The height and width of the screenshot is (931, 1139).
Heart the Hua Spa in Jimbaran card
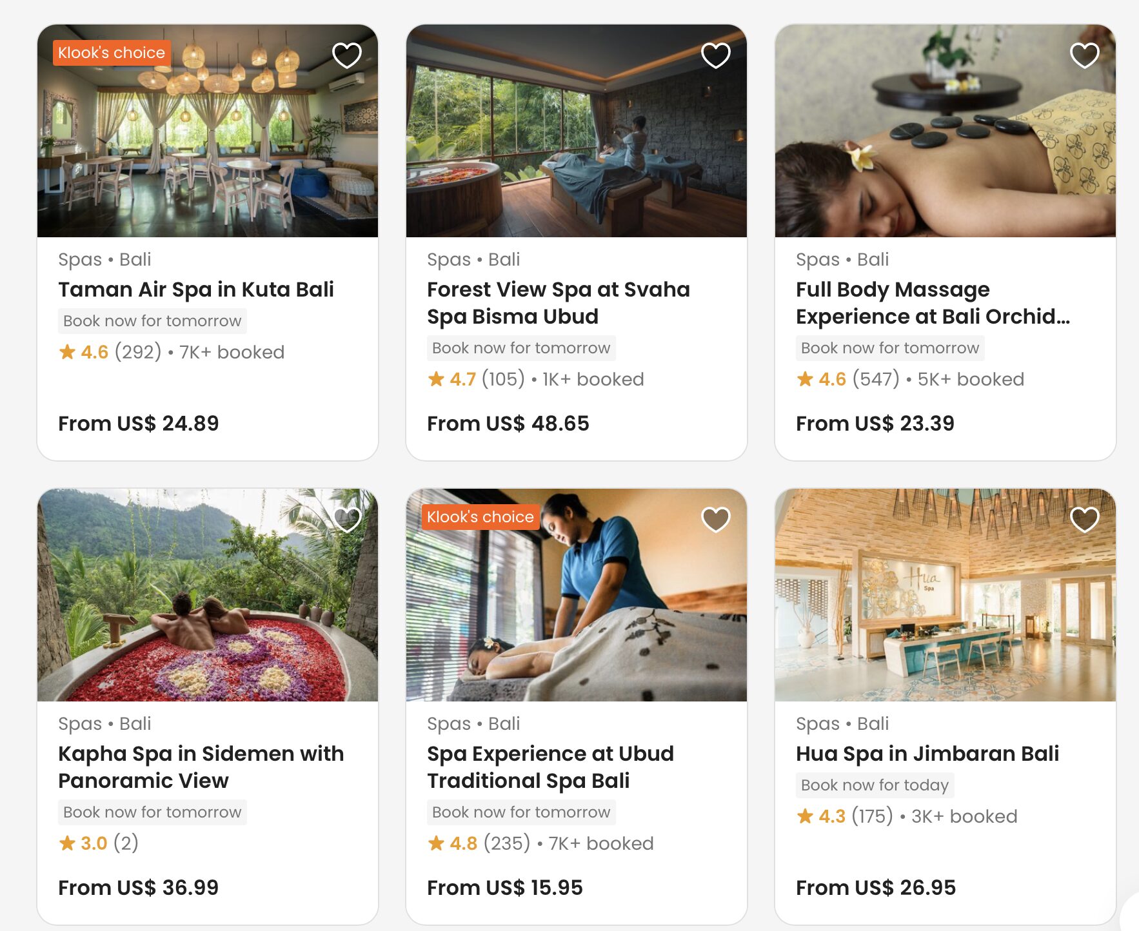coord(1084,520)
